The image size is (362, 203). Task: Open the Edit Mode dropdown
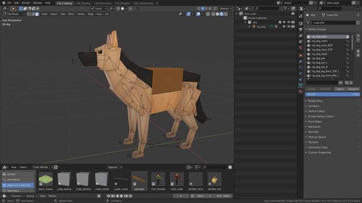coord(14,14)
